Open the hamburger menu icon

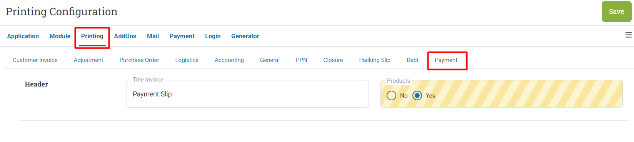(628, 35)
